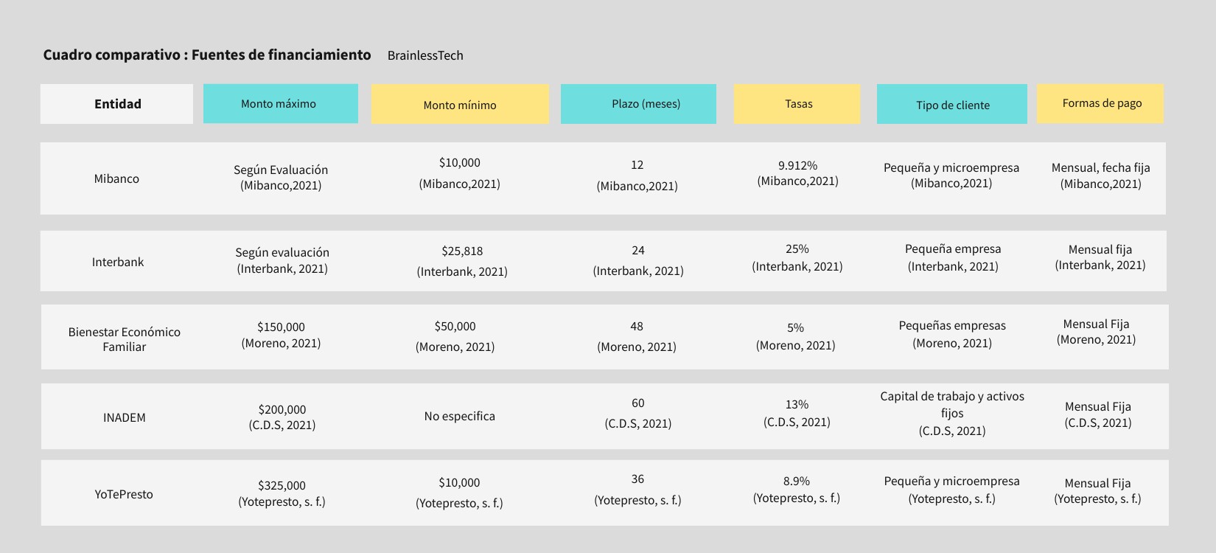Viewport: 1216px width, 553px height.
Task: Click the 'Tasas' header note
Action: (x=797, y=104)
